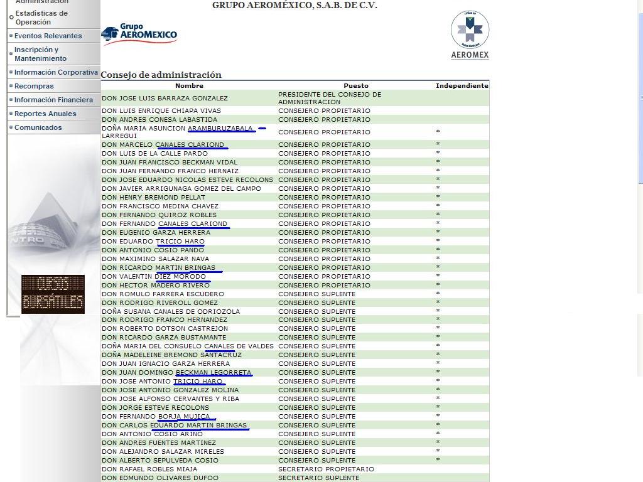Select DON MAXIMINO SALAZAR NAVA
Viewport: 643px width, 482px height.
pos(156,259)
